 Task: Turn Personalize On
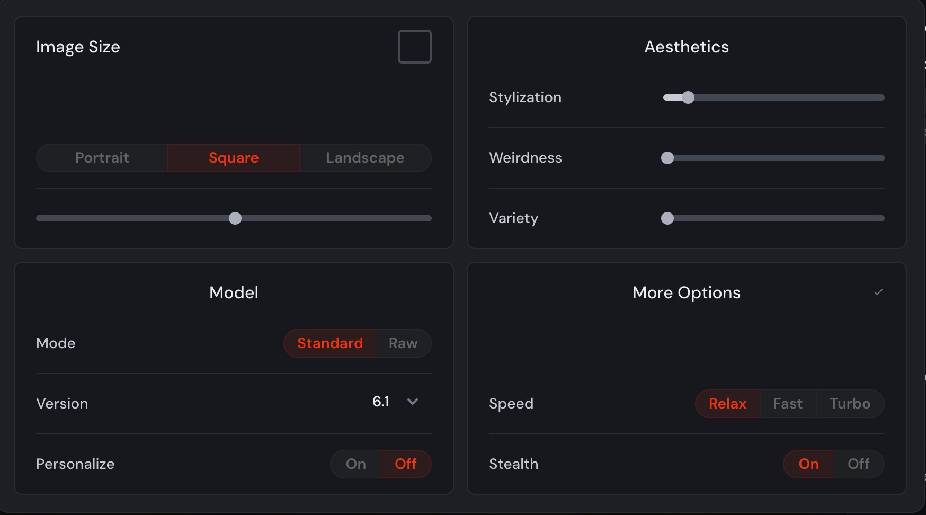[x=355, y=464]
